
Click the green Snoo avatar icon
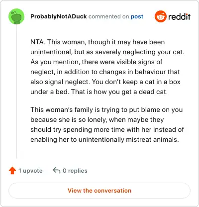point(16,16)
